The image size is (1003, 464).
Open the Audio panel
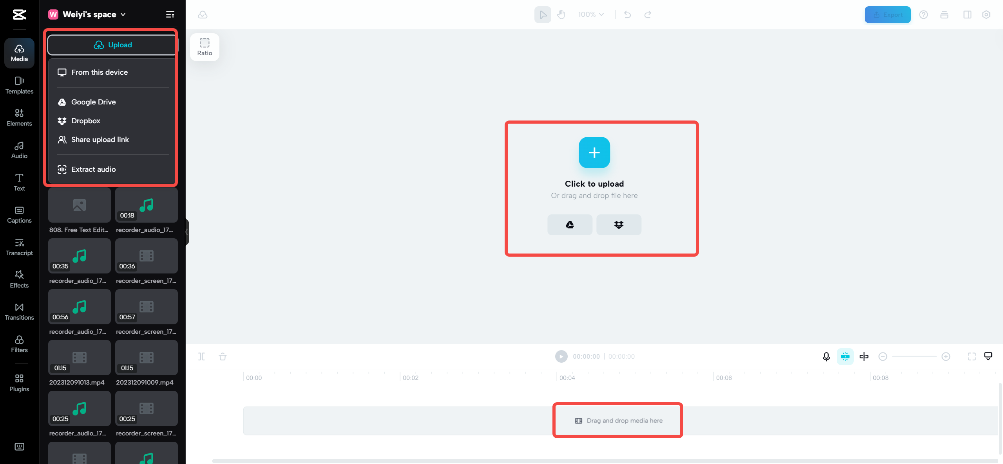point(19,150)
